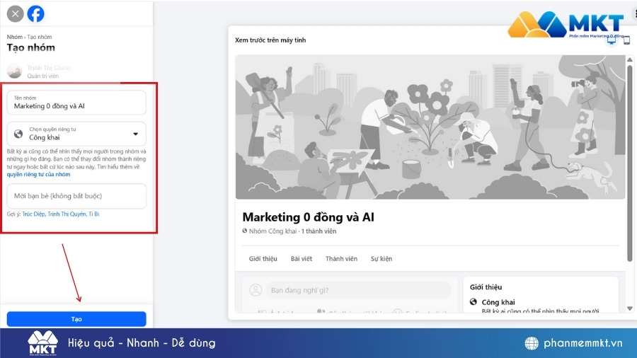Click the preview vertical scrollbar thumb
The height and width of the screenshot is (358, 637).
coord(630,162)
